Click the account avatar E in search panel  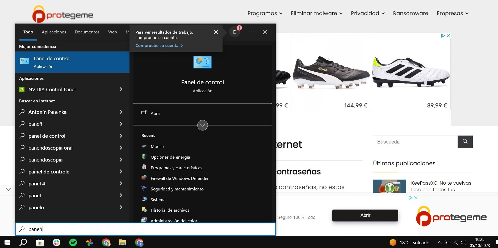click(234, 32)
